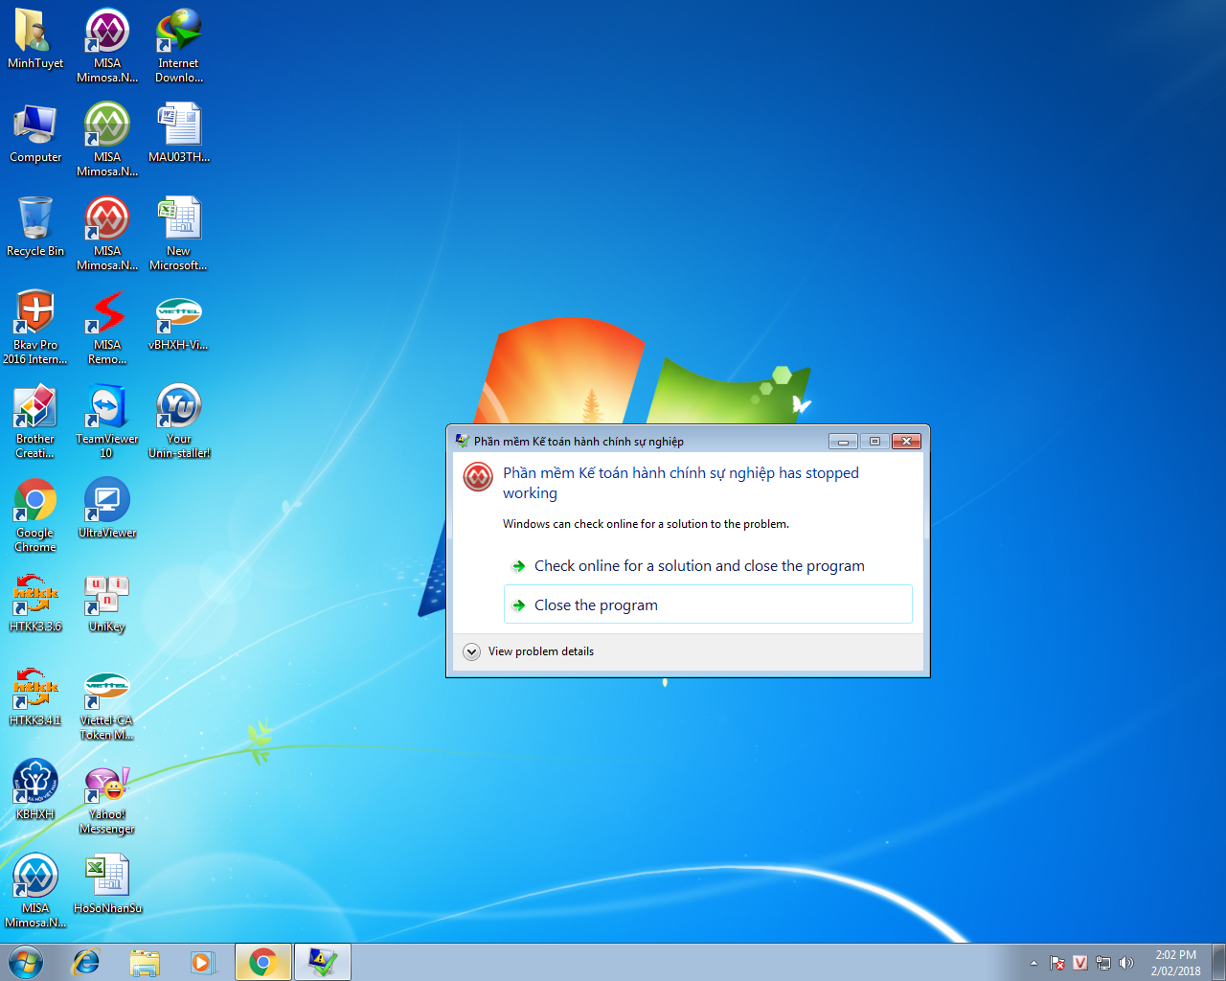Select the MISA Remote shortcut icon

pyautogui.click(x=107, y=327)
